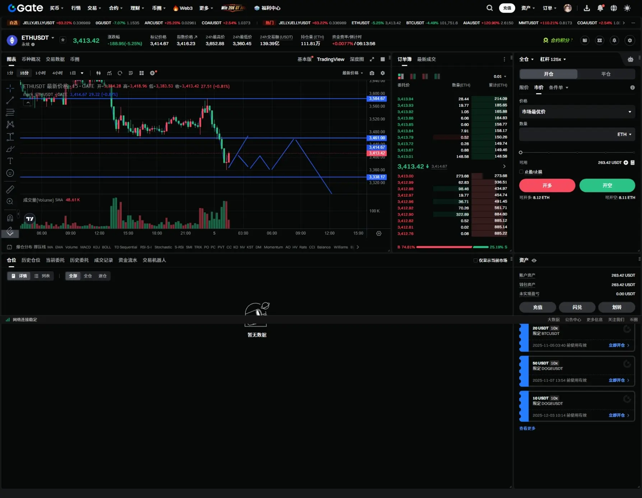
Task: Open the multi-chart grid layout
Action: tap(141, 73)
